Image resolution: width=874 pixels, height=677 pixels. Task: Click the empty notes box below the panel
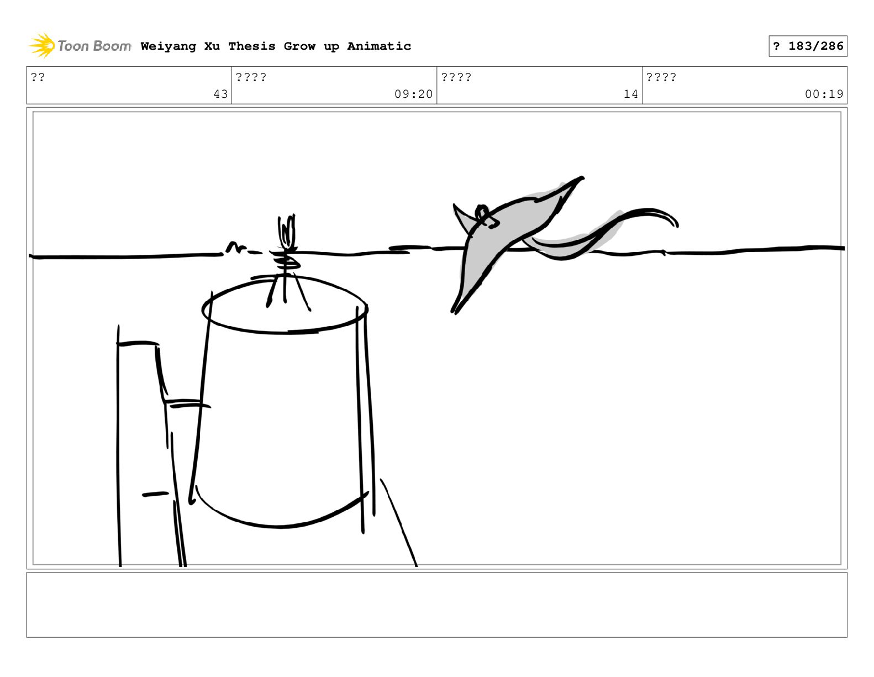(436, 605)
